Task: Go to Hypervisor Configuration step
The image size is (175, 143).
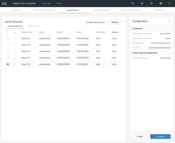Action: coord(130,10)
